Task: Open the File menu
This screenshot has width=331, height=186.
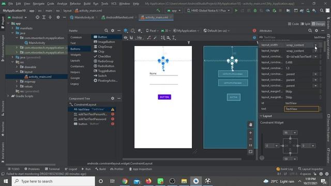Action: pyautogui.click(x=10, y=4)
